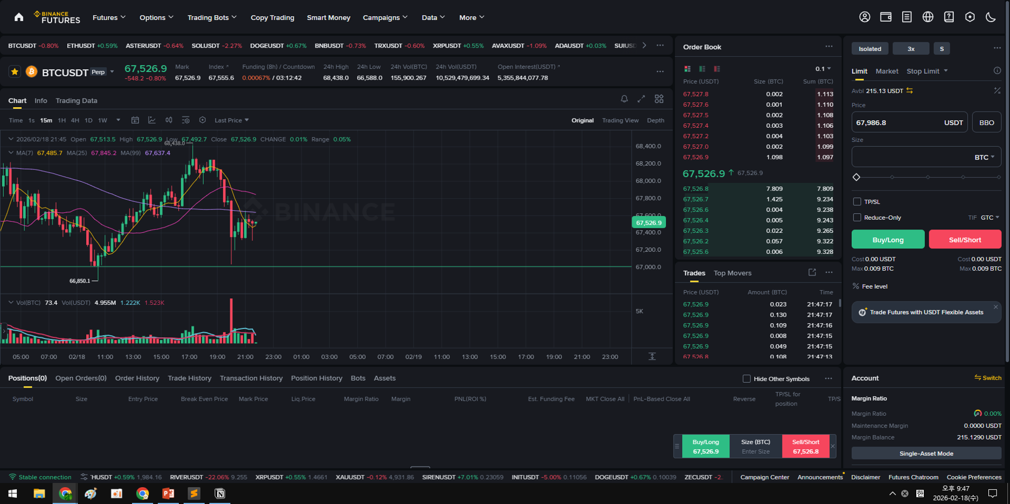Select the Market order tab
Screen dimensions: 1010x504
coord(886,71)
